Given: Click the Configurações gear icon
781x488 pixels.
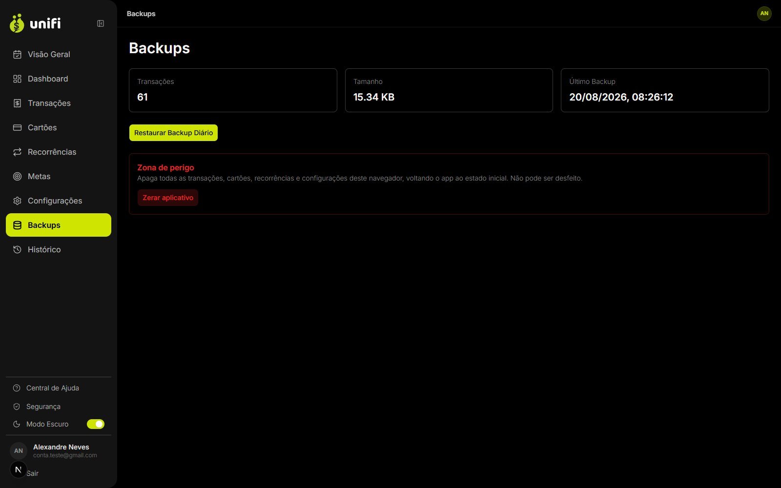Looking at the screenshot, I should point(17,201).
